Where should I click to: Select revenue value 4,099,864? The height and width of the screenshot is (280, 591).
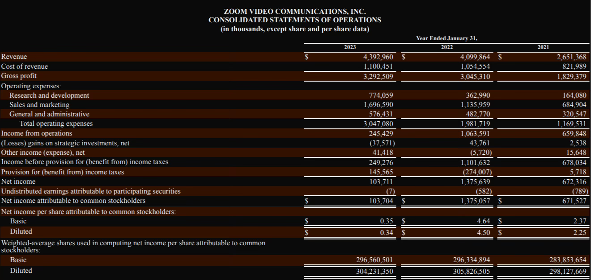475,57
